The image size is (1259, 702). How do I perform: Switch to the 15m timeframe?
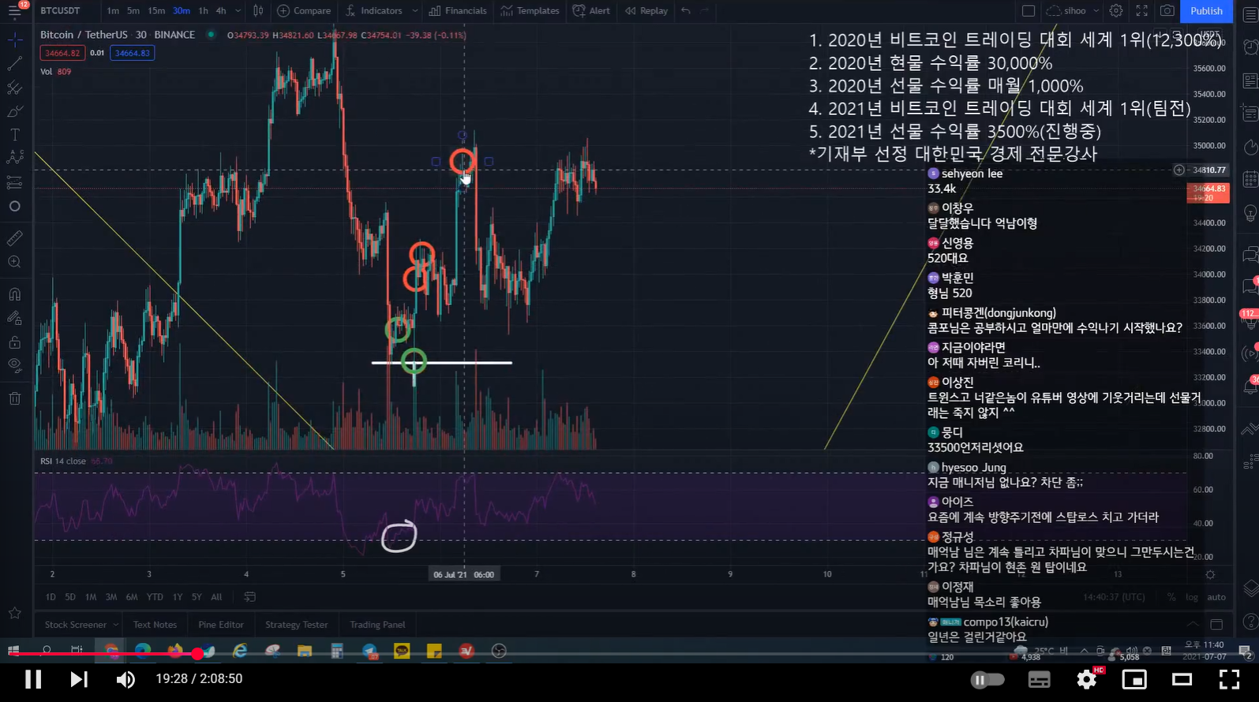pos(156,11)
